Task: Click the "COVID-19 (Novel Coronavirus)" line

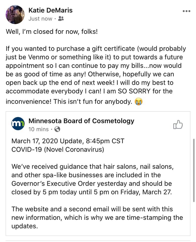Action: [x=58, y=149]
